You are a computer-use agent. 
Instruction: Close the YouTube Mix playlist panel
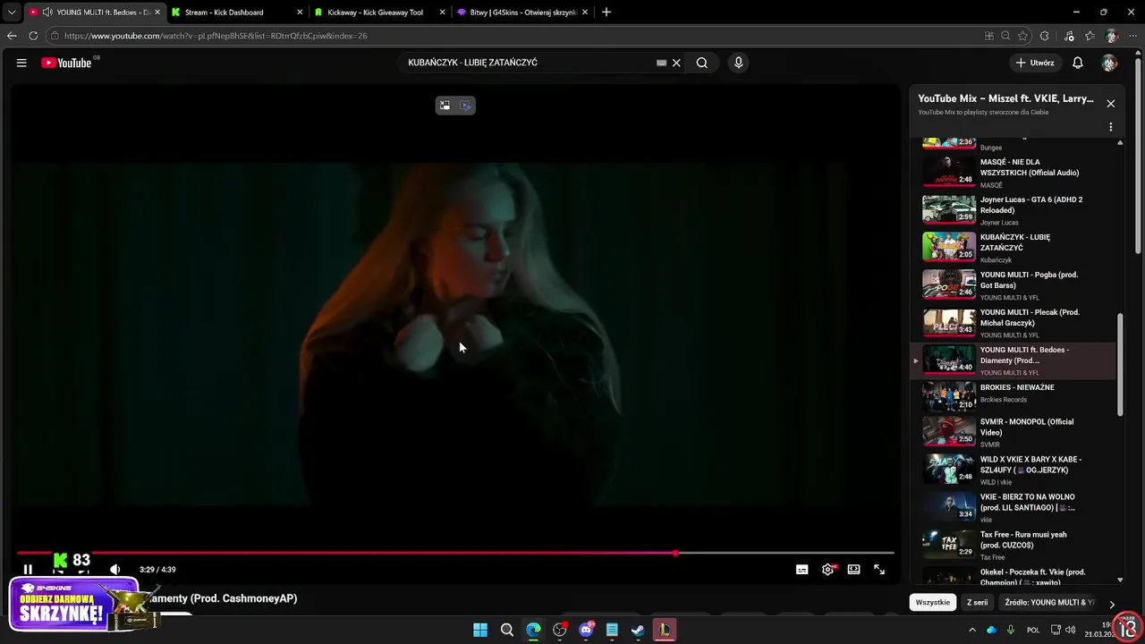(1111, 104)
